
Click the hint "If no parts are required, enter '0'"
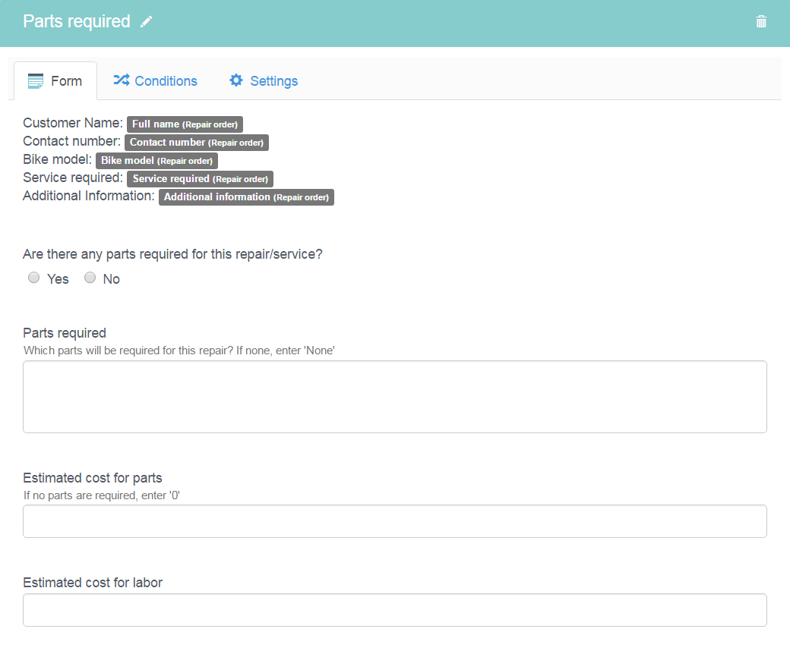coord(102,495)
